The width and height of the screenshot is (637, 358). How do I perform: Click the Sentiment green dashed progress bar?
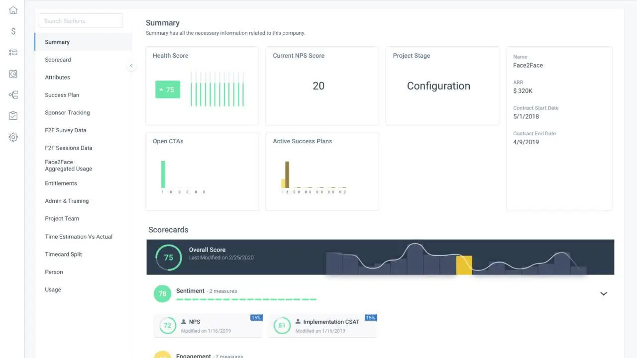point(246,300)
